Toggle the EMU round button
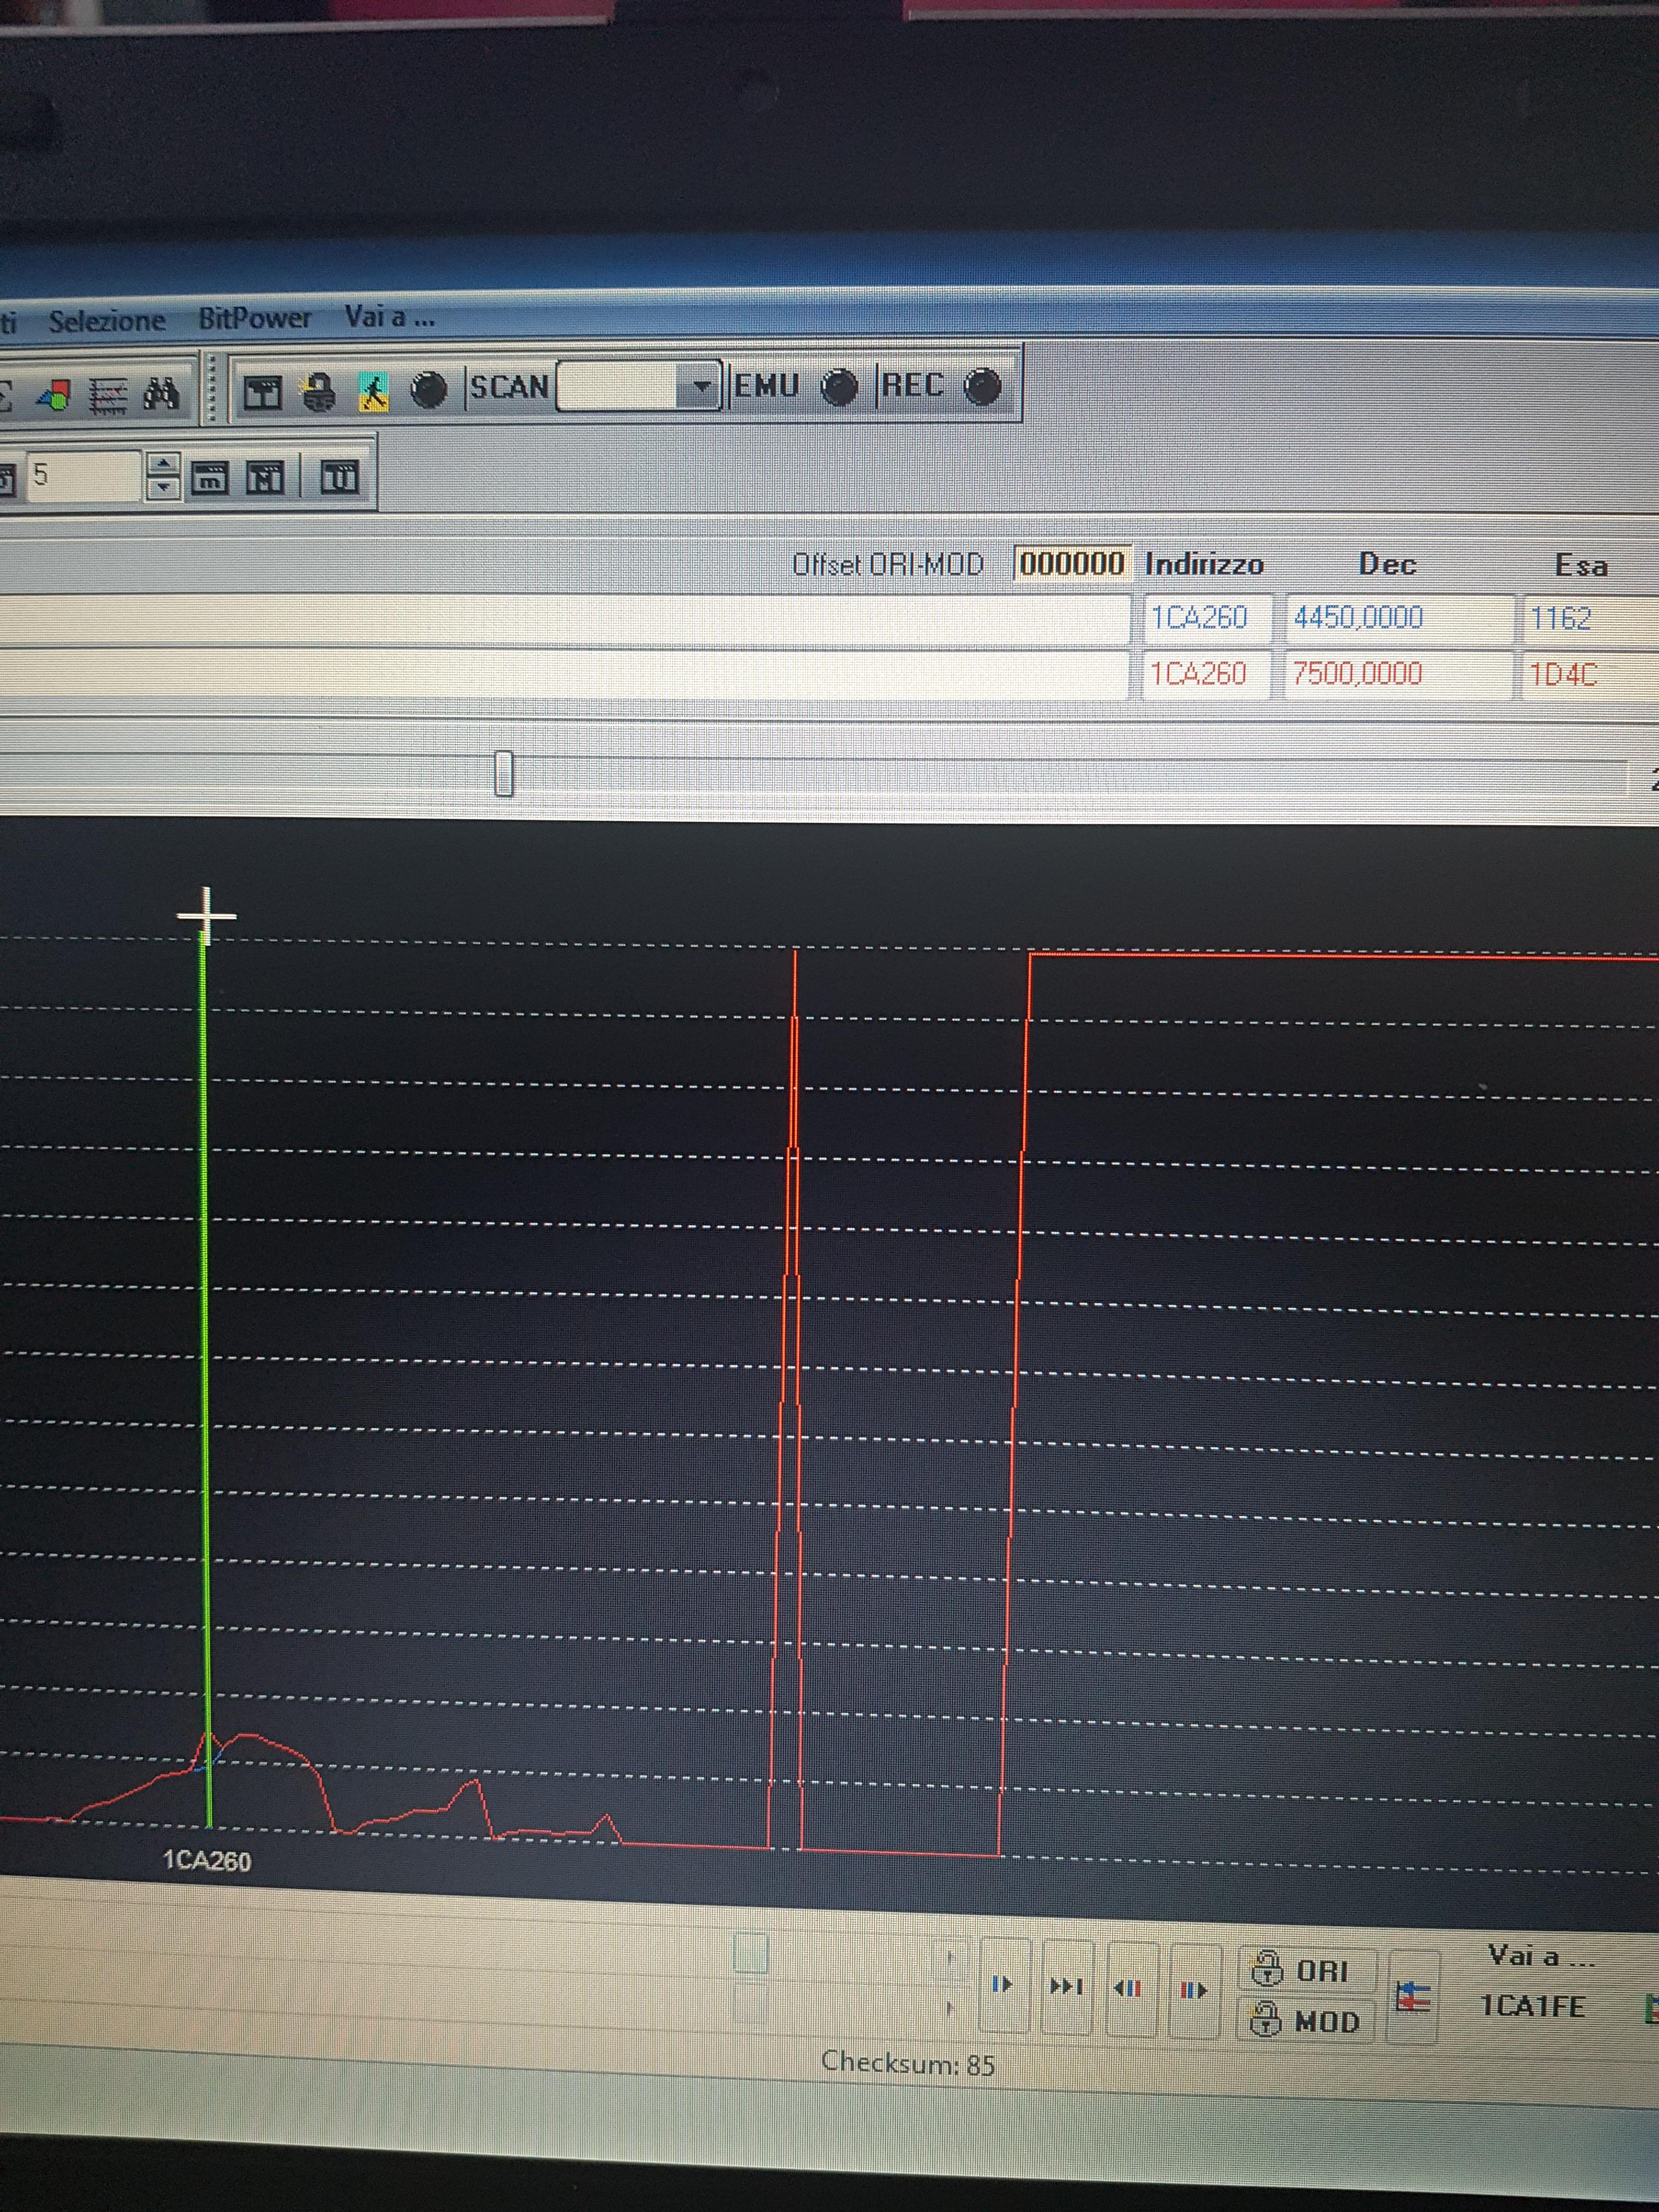Viewport: 1659px width, 2212px height. [x=839, y=387]
